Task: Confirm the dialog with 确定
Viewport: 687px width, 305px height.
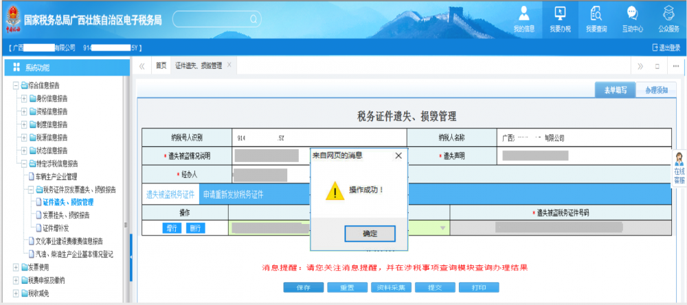Action: tap(370, 234)
